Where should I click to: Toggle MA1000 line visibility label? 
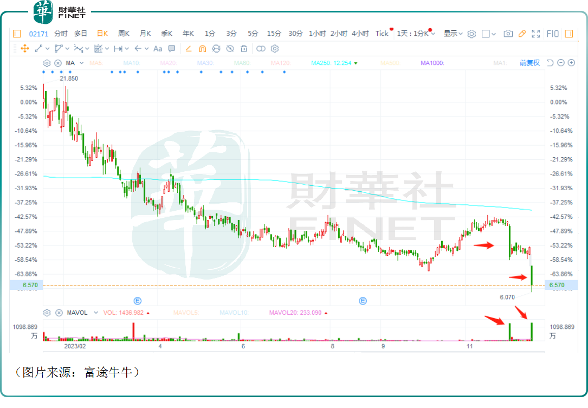pyautogui.click(x=432, y=63)
